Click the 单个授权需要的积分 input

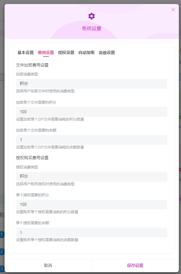[92, 204]
